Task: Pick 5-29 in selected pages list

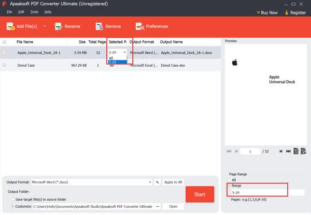Action: tap(113, 62)
